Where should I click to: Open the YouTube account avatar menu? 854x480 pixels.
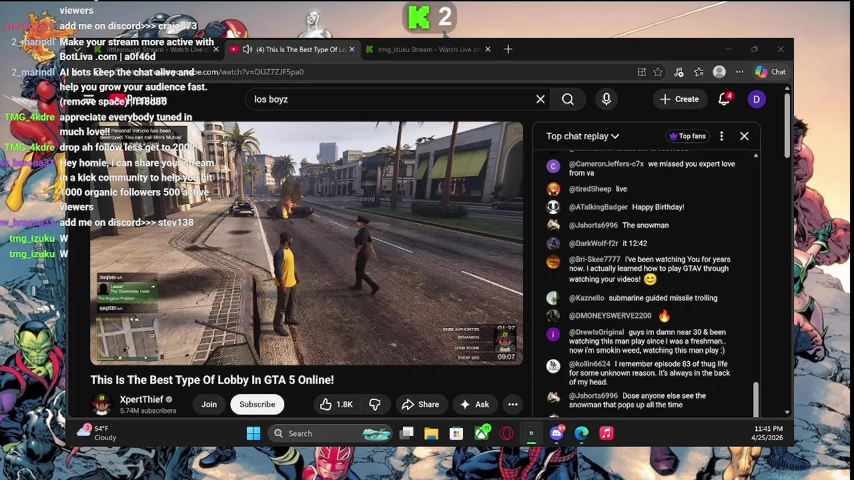click(757, 99)
